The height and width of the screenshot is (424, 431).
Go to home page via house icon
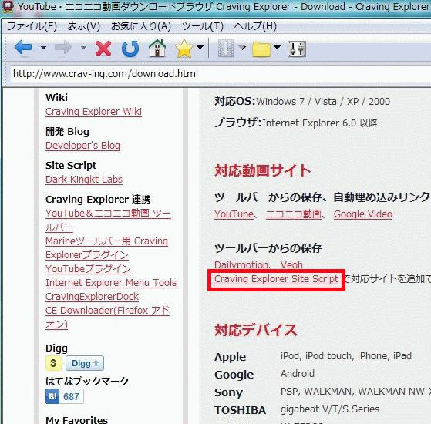157,48
